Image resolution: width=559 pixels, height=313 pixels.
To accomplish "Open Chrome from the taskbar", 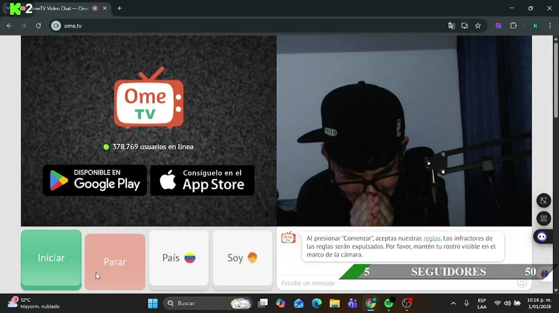I will click(x=370, y=303).
